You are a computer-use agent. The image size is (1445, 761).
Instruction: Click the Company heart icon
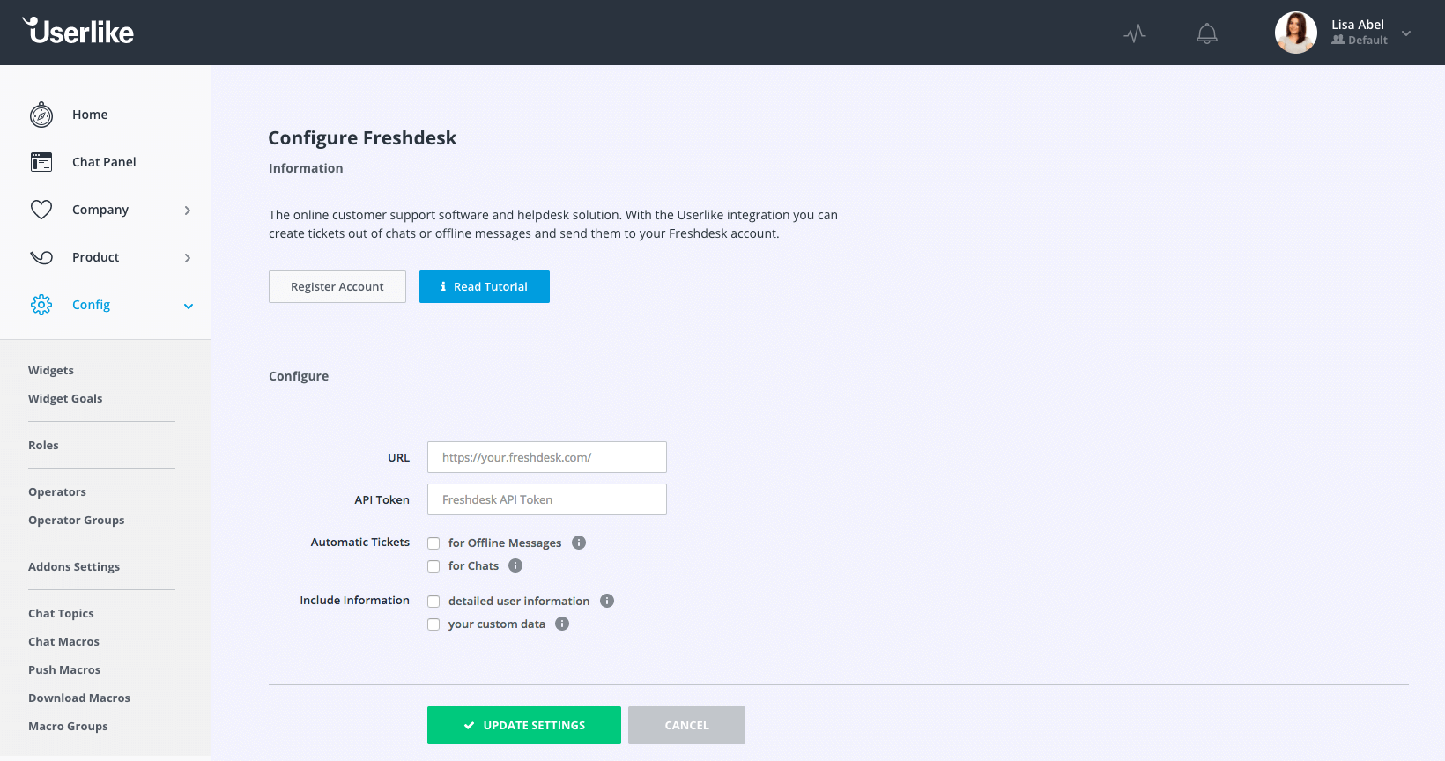tap(41, 210)
